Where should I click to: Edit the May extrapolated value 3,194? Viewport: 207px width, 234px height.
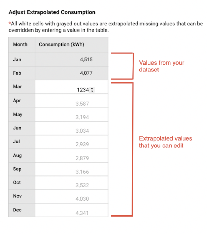pos(71,114)
